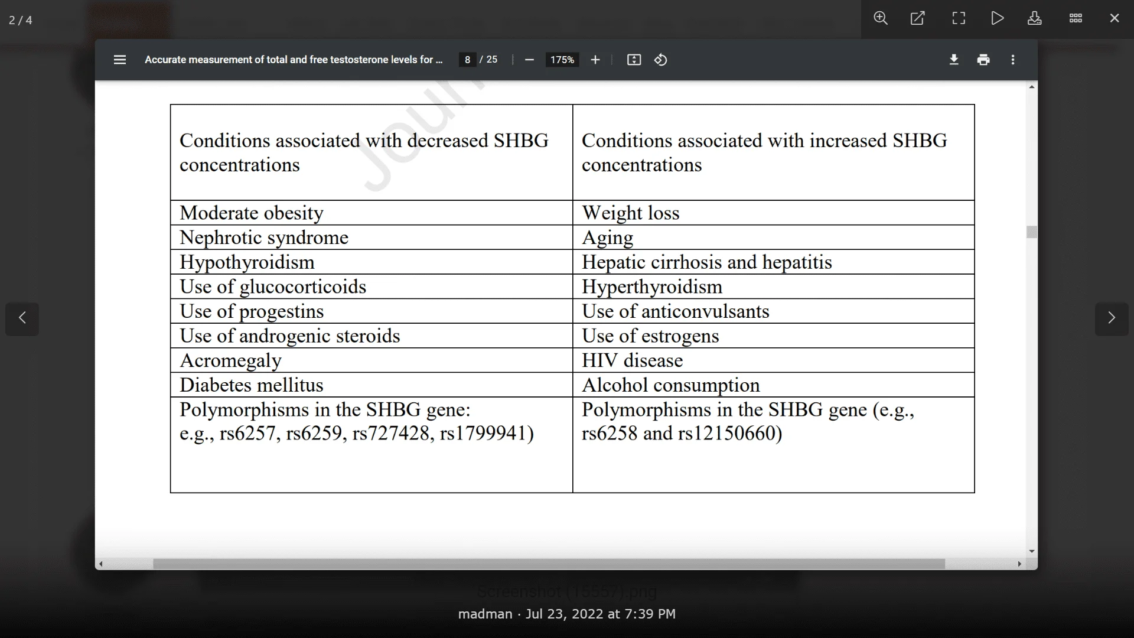Image resolution: width=1134 pixels, height=638 pixels.
Task: Click scroll down arrow of PDF scrollbar
Action: click(1032, 551)
